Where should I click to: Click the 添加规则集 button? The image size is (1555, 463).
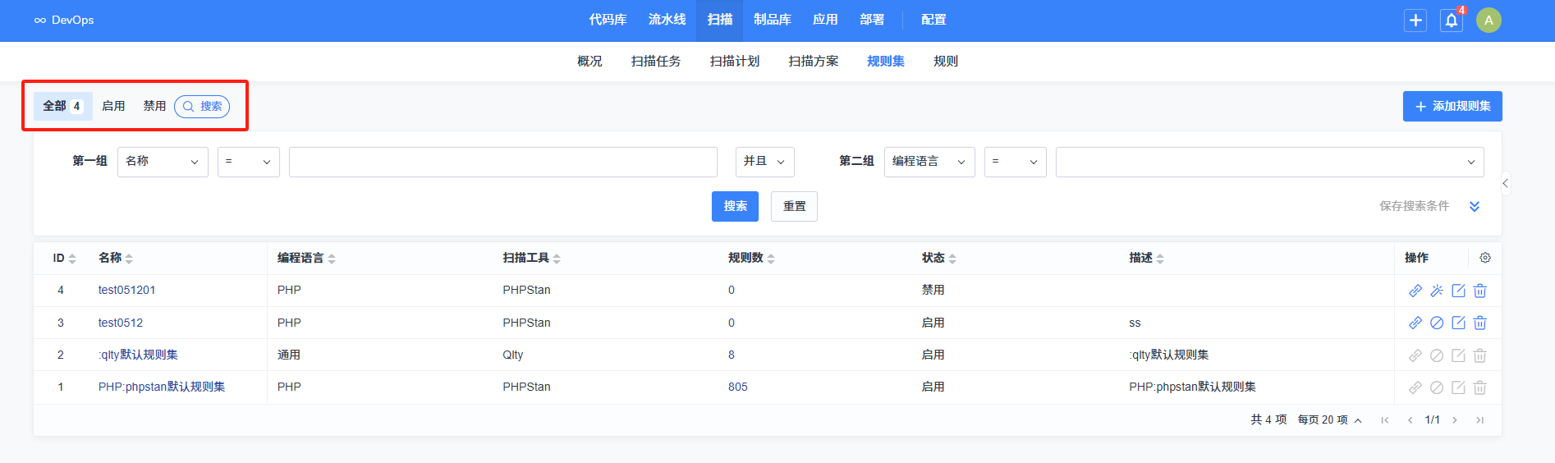pyautogui.click(x=1452, y=107)
